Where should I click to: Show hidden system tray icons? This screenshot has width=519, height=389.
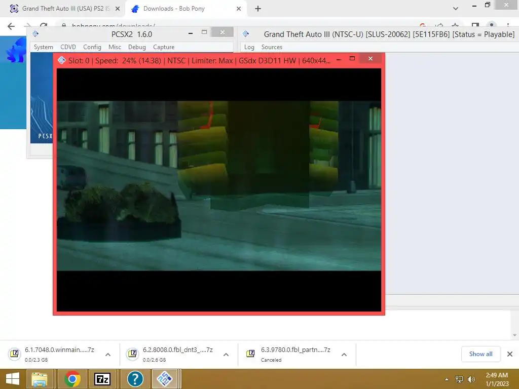(447, 379)
